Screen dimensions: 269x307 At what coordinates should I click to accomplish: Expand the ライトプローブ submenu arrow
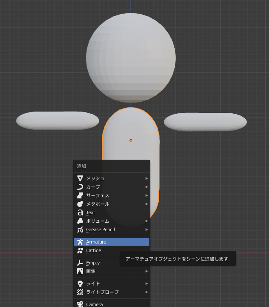[146, 292]
